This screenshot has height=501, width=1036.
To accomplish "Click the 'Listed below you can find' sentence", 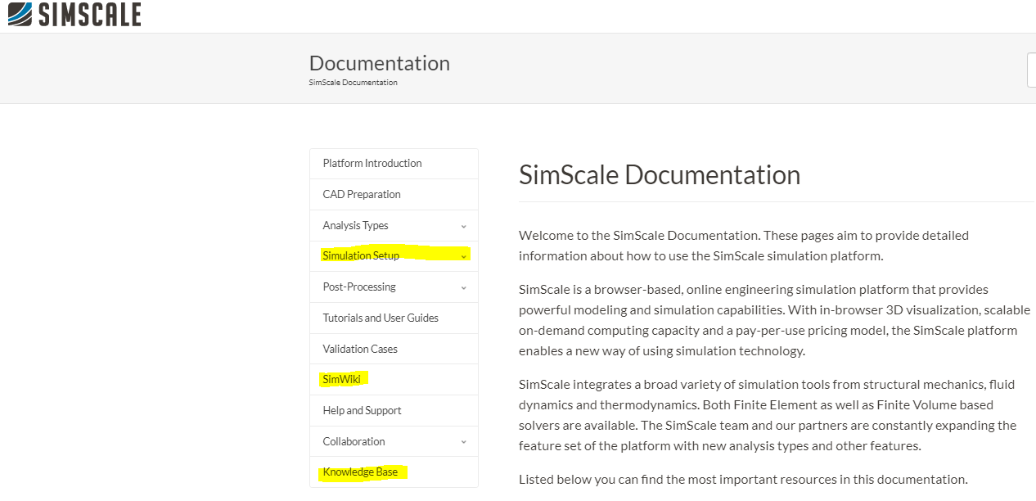I will [x=743, y=480].
